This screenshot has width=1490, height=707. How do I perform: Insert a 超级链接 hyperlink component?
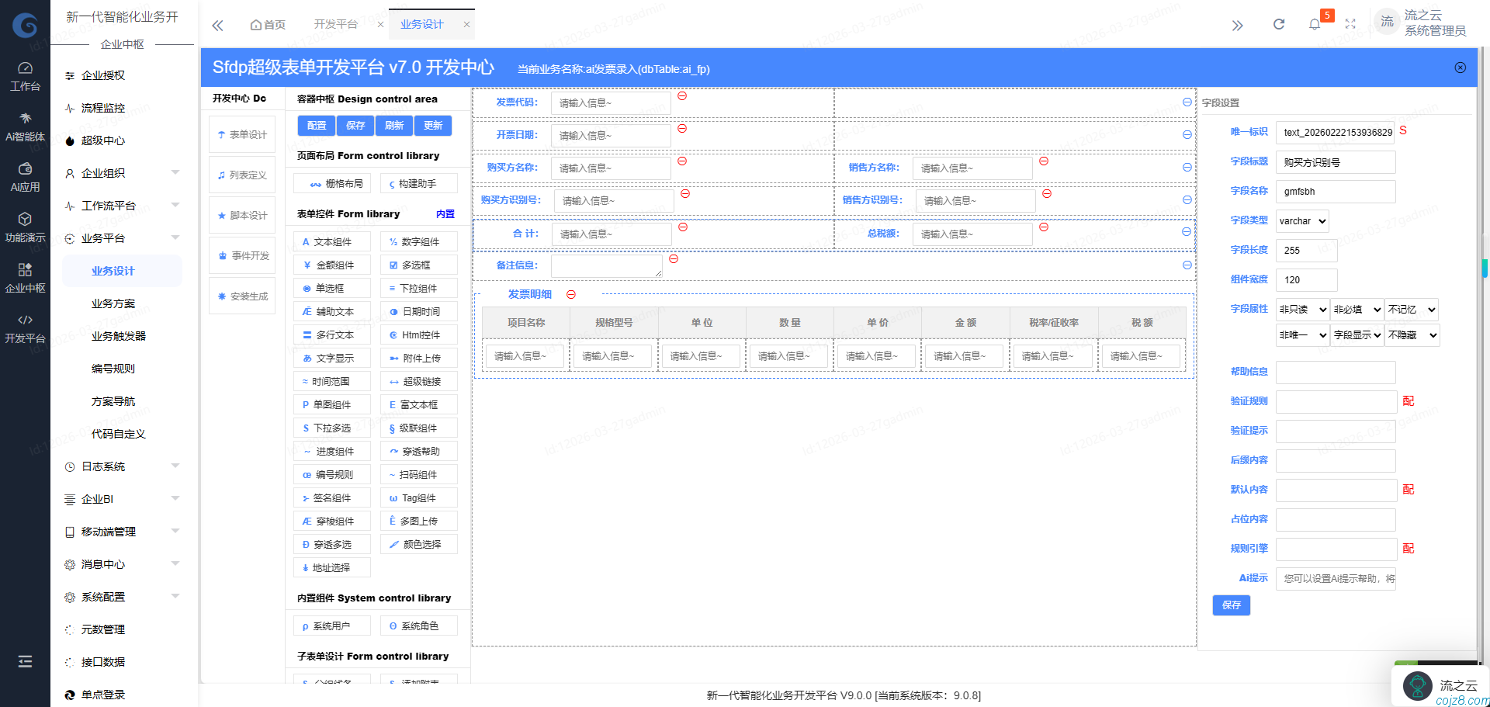pyautogui.click(x=418, y=381)
